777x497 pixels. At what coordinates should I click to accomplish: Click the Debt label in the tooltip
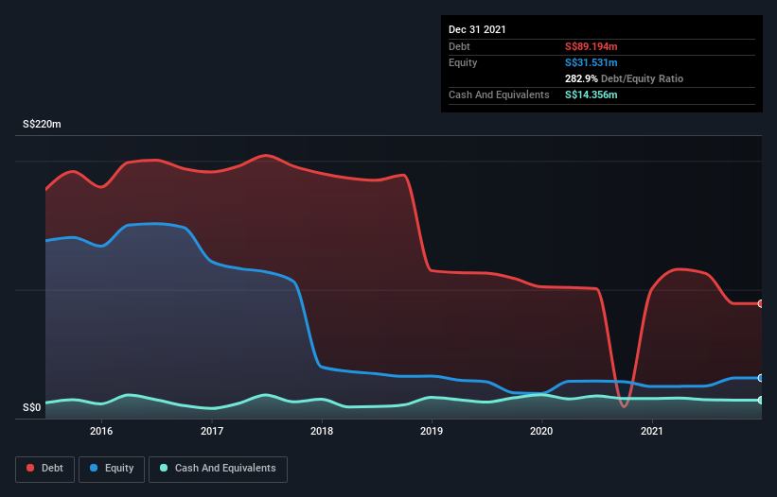[459, 46]
